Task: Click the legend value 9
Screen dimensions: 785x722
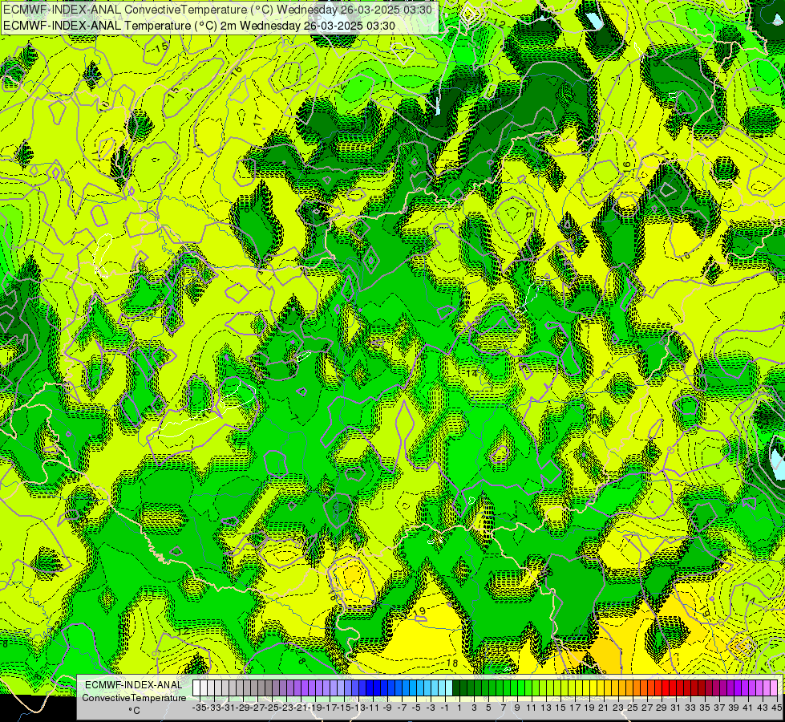Action: coord(517,708)
